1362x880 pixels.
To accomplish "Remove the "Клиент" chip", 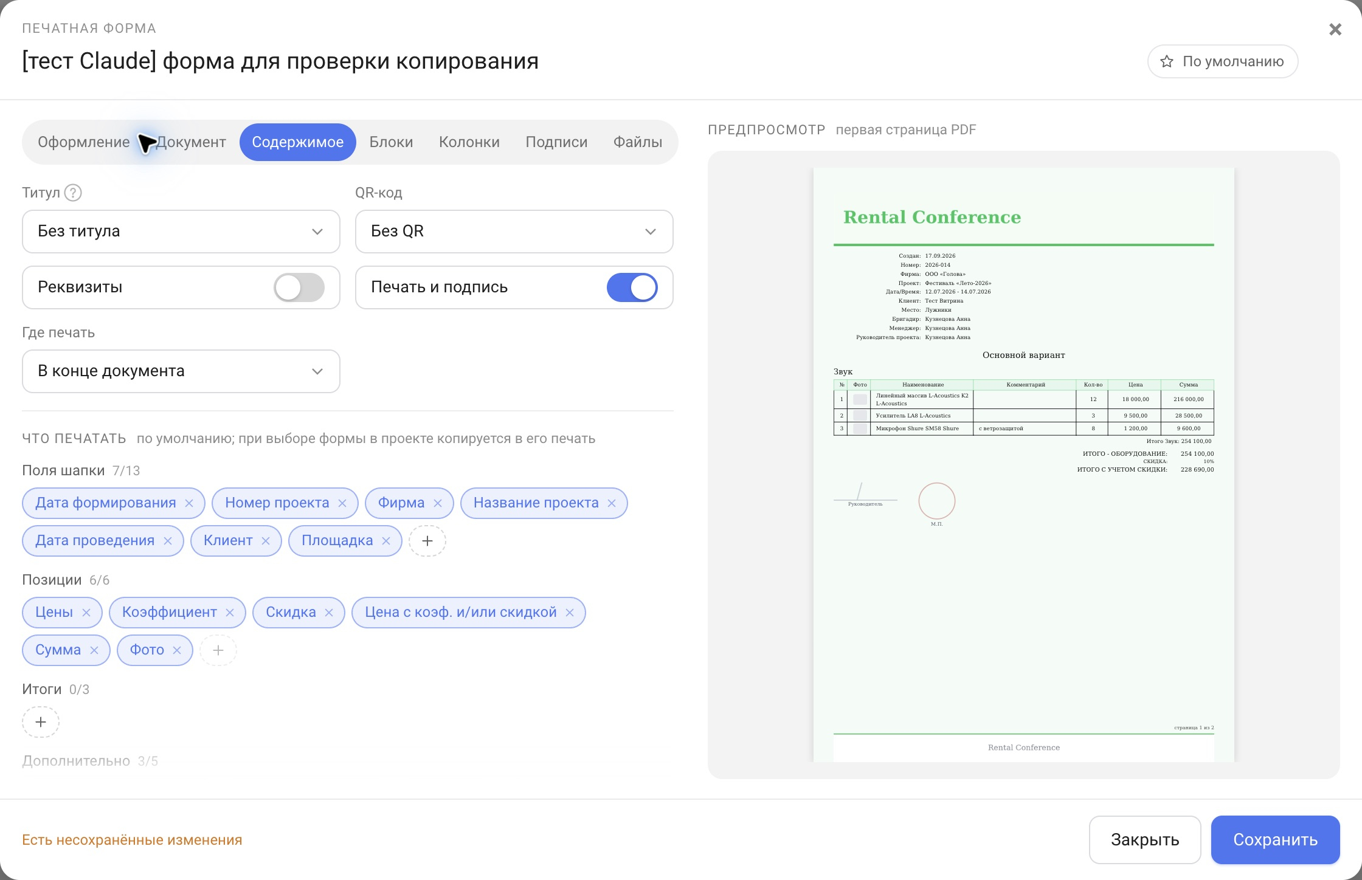I will (266, 541).
